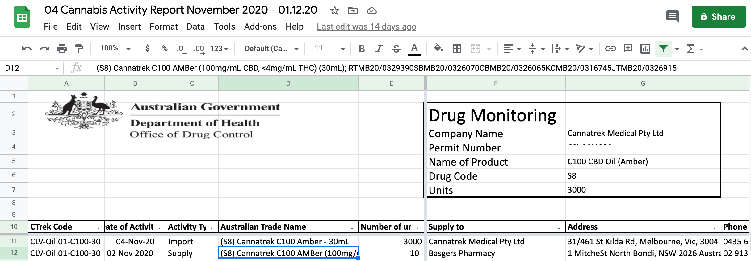This screenshot has width=751, height=261.
Task: Click the green Share button
Action: click(x=719, y=17)
